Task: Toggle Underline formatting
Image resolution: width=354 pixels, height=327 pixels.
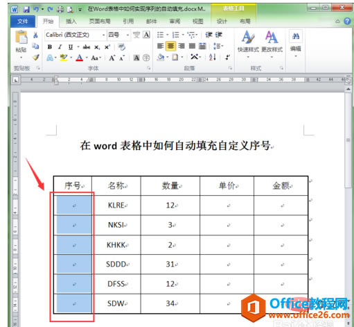Action: pyautogui.click(x=71, y=47)
